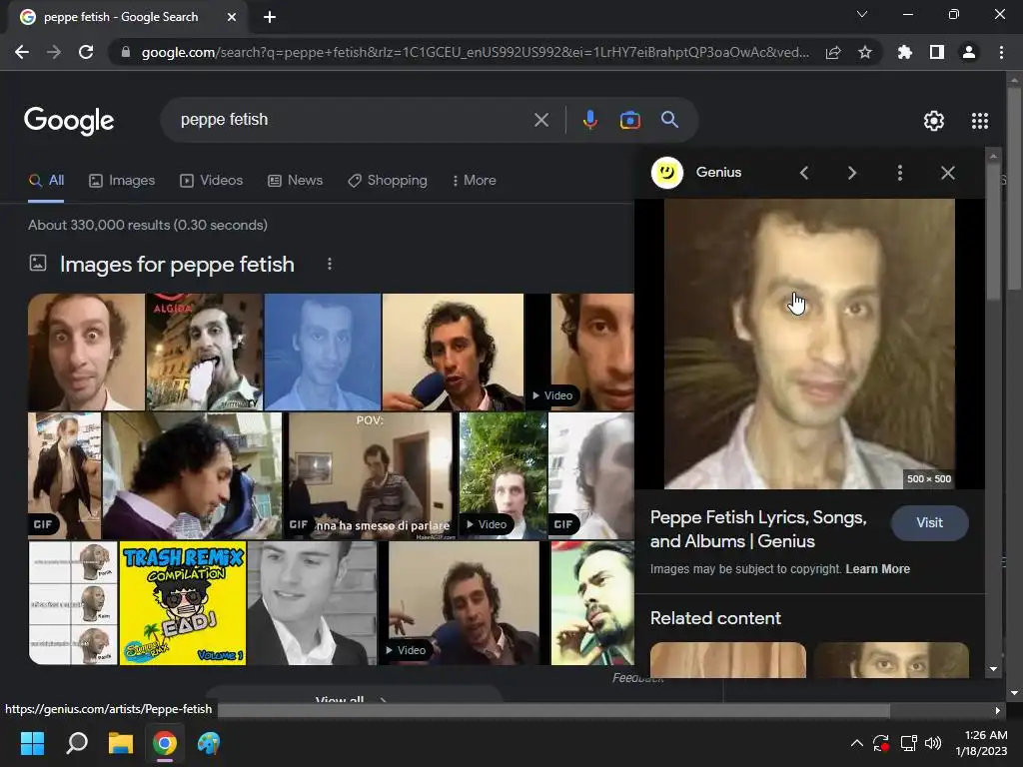
Task: Go back to previous page in Chrome
Action: (x=22, y=52)
